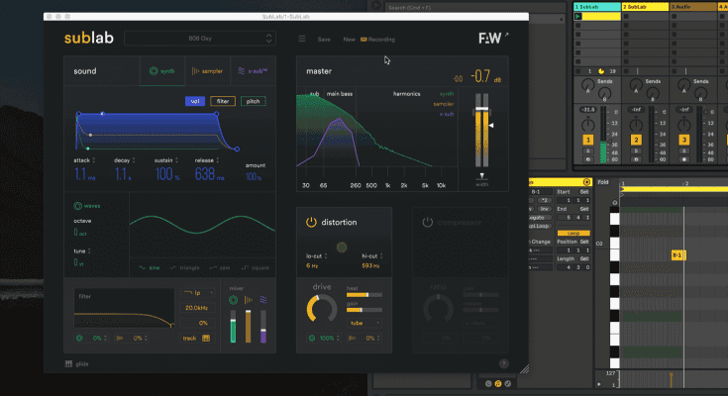Click the Save button
The width and height of the screenshot is (728, 396).
click(324, 39)
